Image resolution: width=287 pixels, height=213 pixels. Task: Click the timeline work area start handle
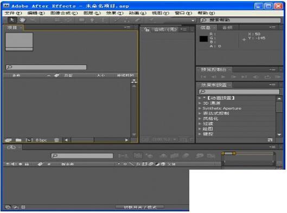coord(223,153)
